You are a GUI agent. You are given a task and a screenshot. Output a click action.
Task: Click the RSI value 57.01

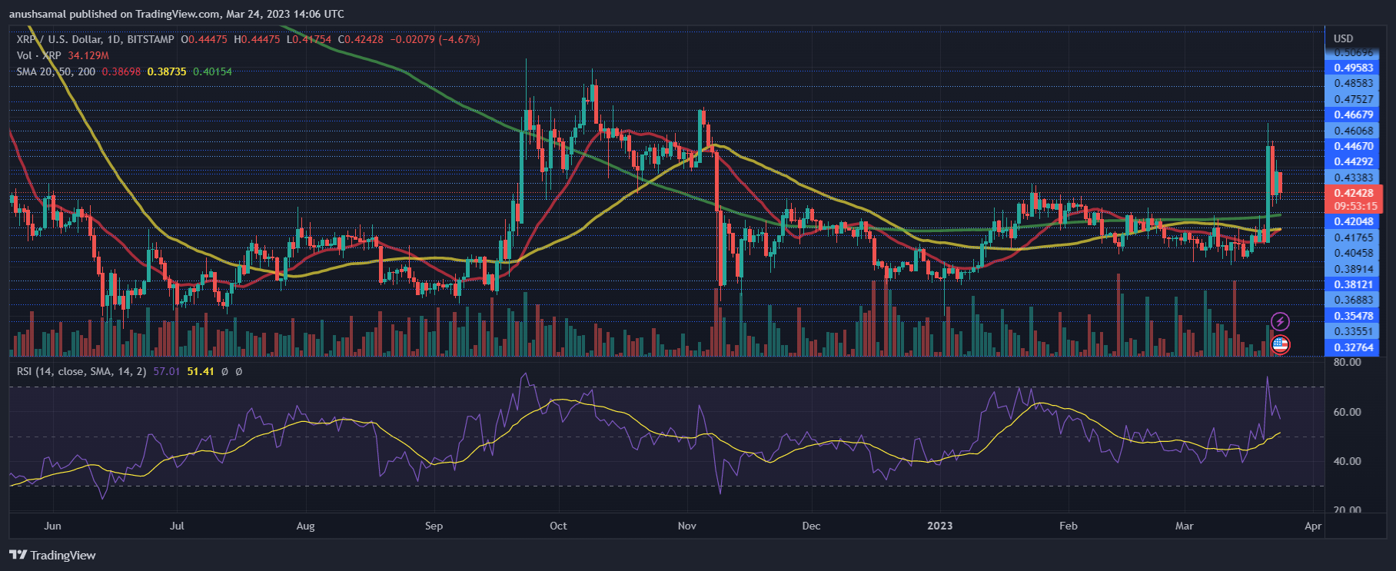167,371
